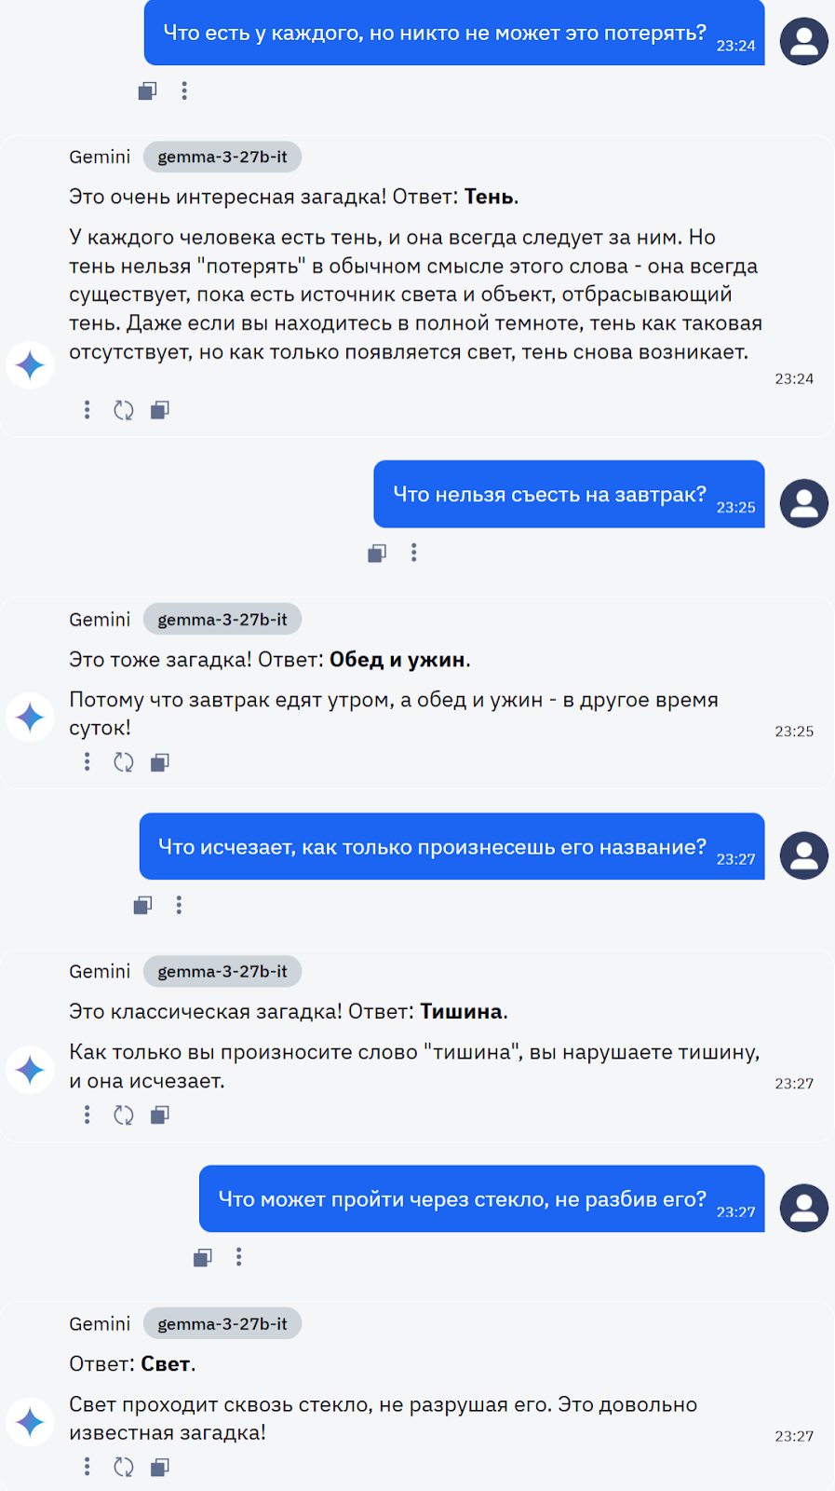Viewport: 835px width, 1491px height.
Task: Open the three-dot menu under the "Обед и ужин" answer
Action: coord(87,761)
